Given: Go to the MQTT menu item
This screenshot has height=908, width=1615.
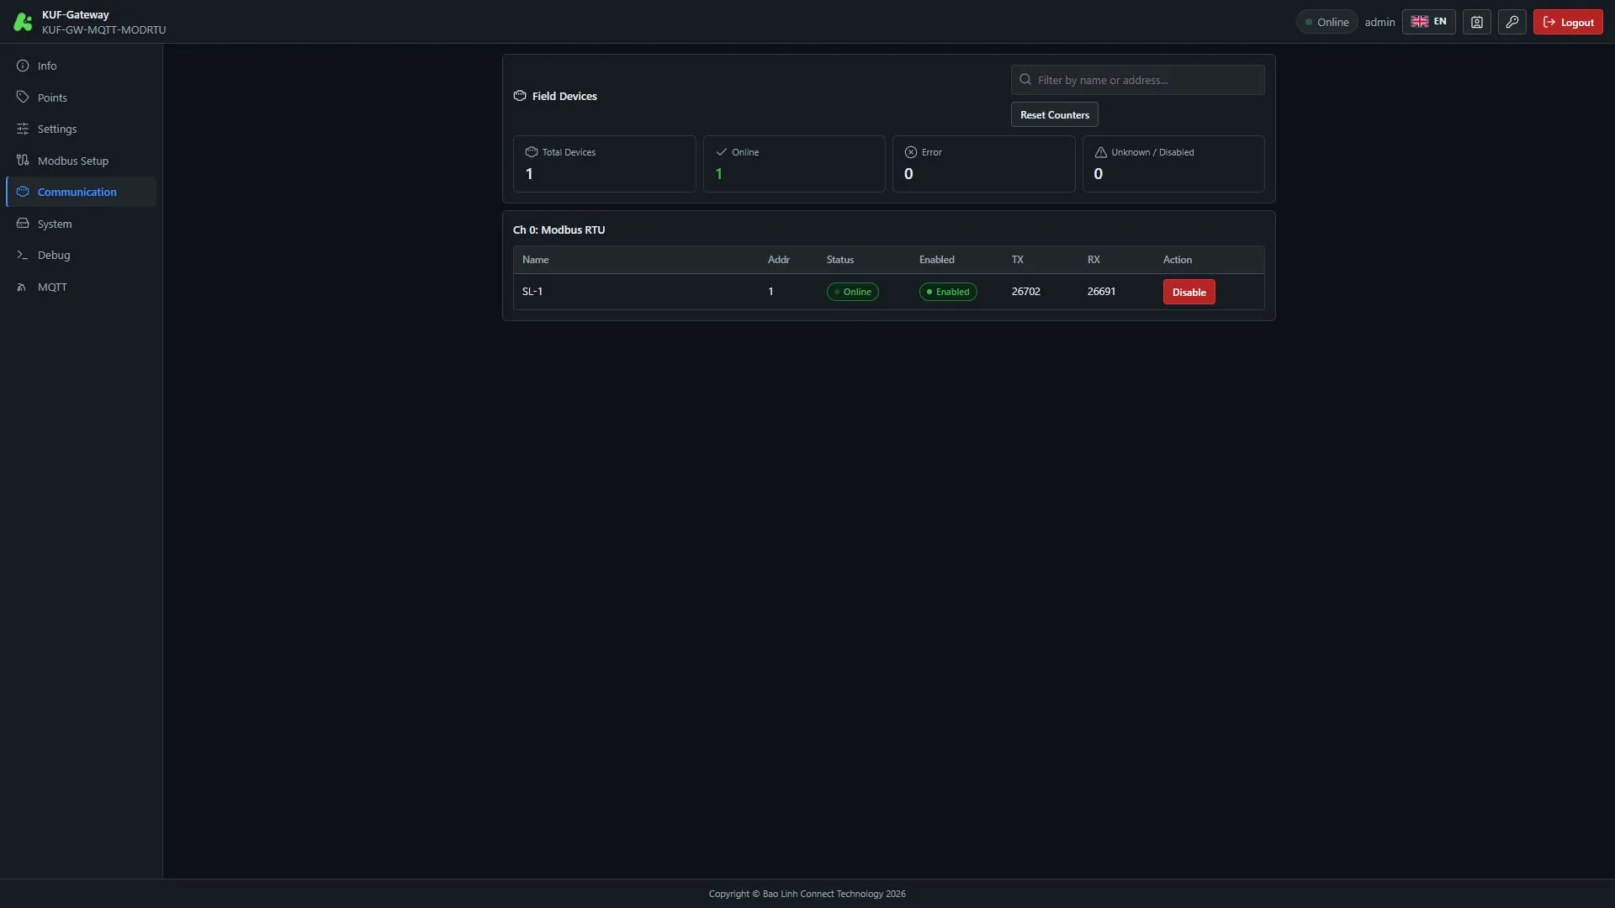Looking at the screenshot, I should pyautogui.click(x=81, y=287).
